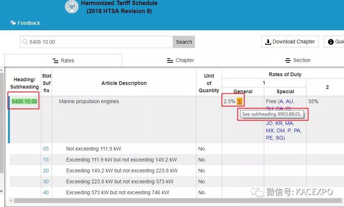Screen dimensions: 344x207
Task: Select the Not exceeding 111.9 kW row text
Action: pos(94,149)
